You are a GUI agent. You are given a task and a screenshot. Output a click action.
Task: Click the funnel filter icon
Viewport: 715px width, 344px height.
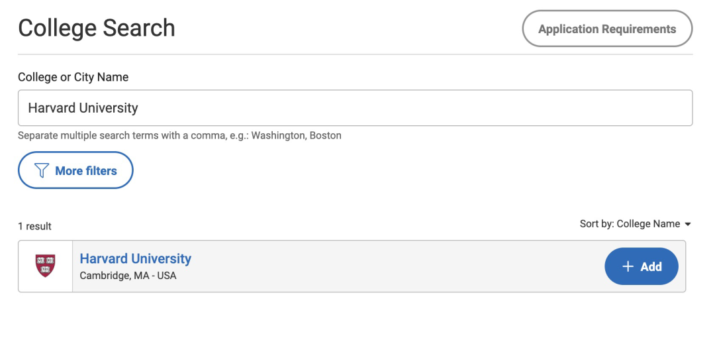point(42,170)
